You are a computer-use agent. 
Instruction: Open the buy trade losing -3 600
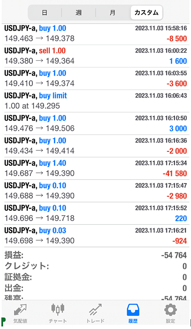95,78
